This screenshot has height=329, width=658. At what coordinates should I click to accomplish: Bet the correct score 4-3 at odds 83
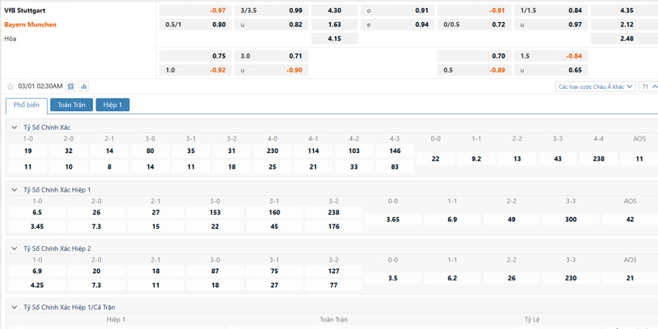[x=395, y=167]
